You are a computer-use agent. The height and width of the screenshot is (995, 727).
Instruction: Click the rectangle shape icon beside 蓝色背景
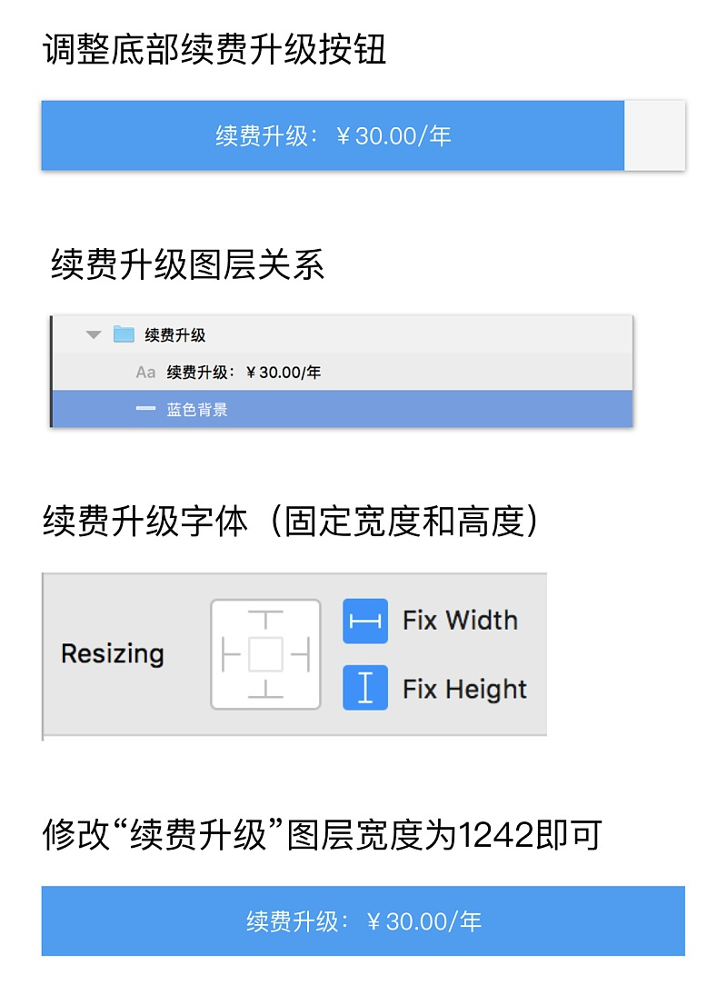coord(145,409)
